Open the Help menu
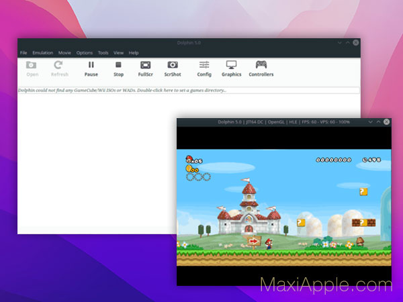 [134, 52]
